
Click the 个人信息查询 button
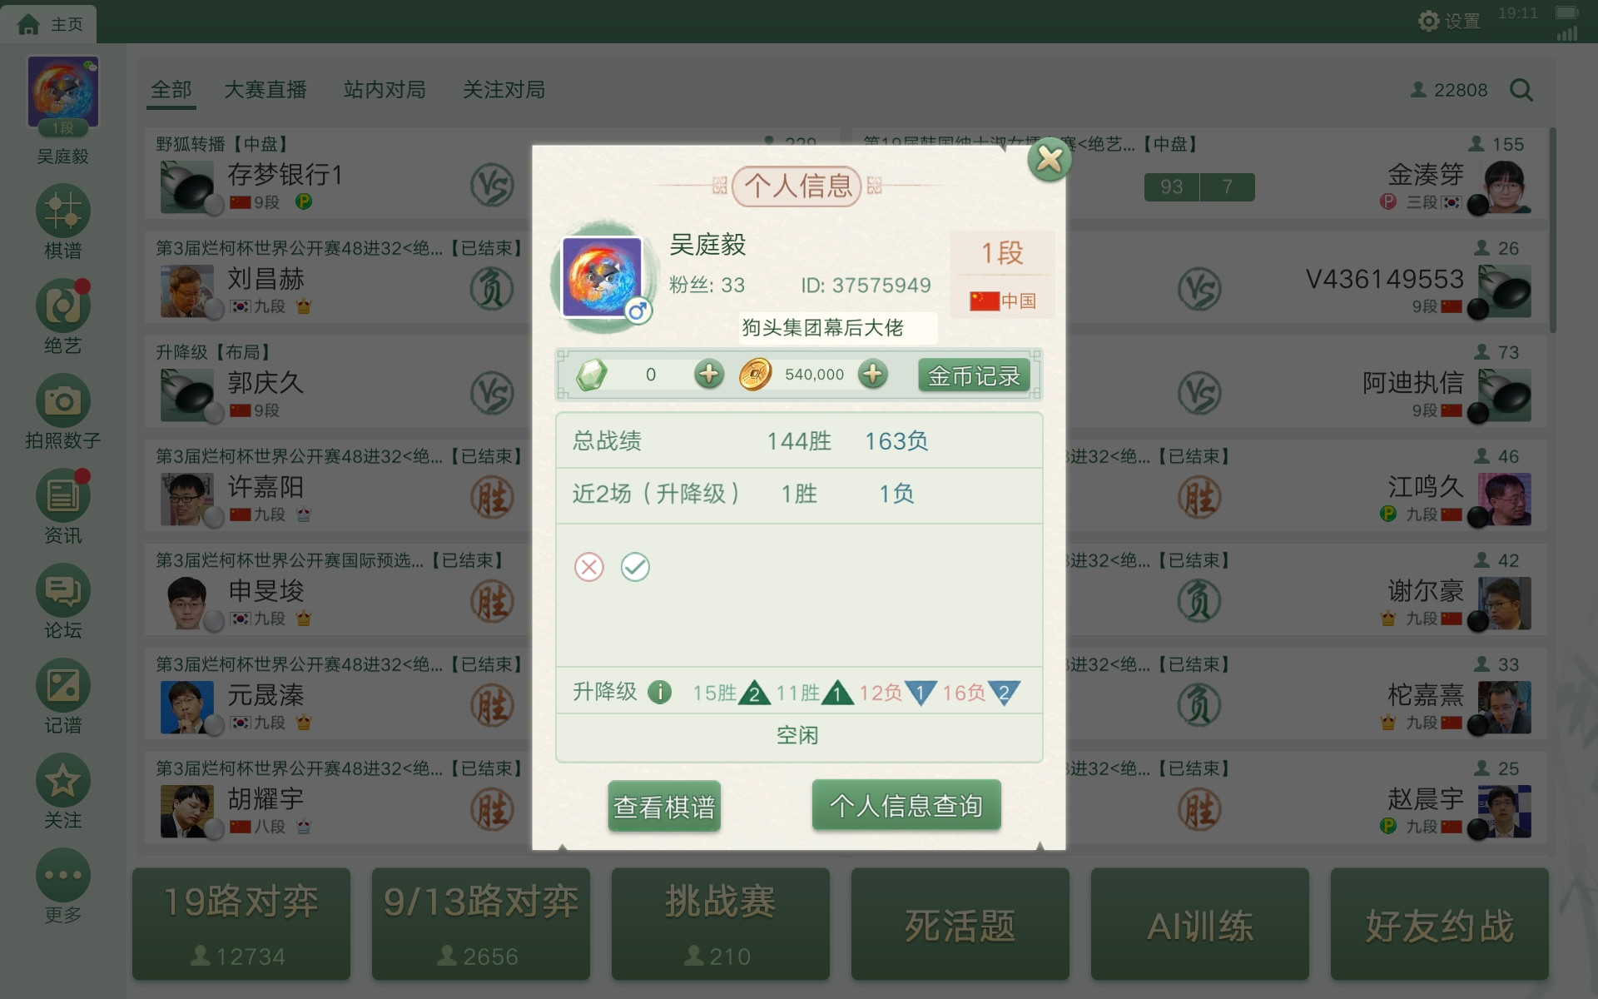906,805
